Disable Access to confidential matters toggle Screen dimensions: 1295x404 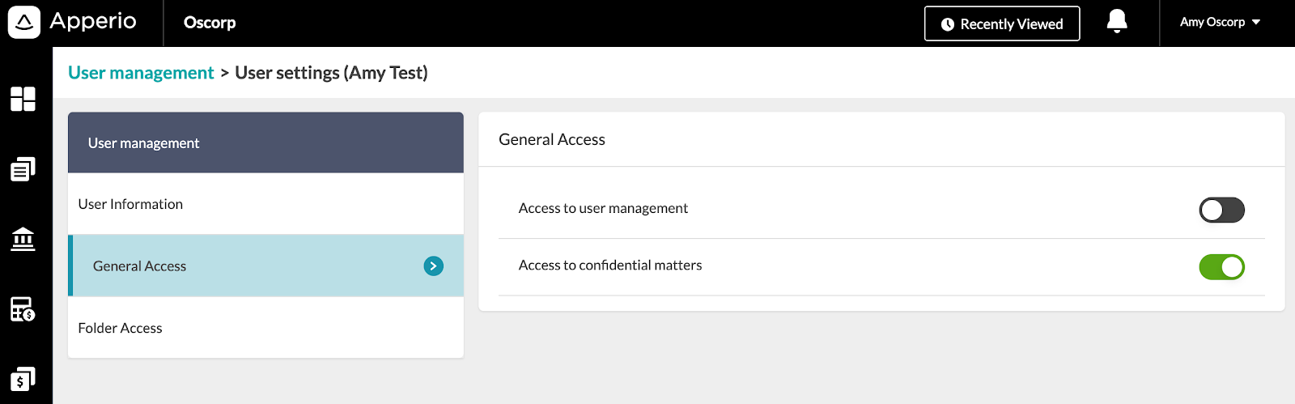(1221, 267)
